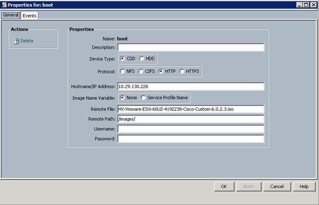319x205 pixels.
Task: Close the Properties for boot window
Action: pyautogui.click(x=313, y=5)
